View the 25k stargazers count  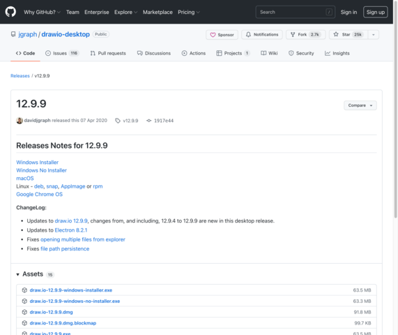coord(358,35)
